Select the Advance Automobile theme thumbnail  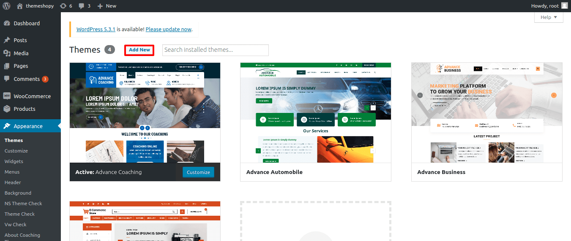point(315,112)
